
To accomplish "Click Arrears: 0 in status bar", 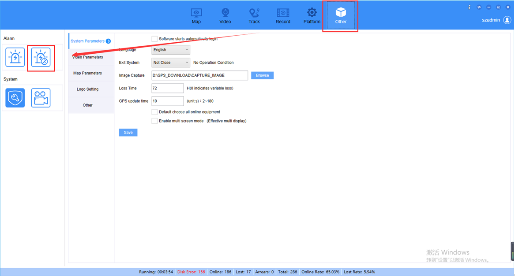I will tap(264, 272).
